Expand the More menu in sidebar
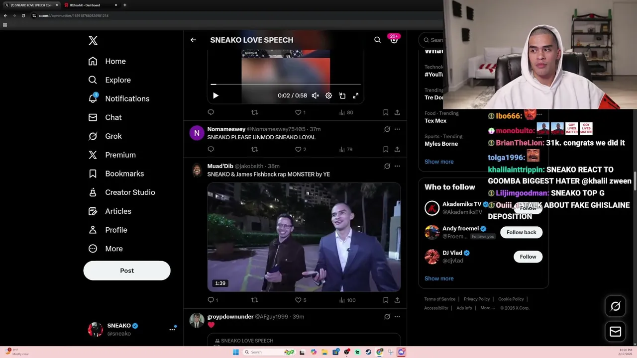Image resolution: width=637 pixels, height=358 pixels. point(105,249)
